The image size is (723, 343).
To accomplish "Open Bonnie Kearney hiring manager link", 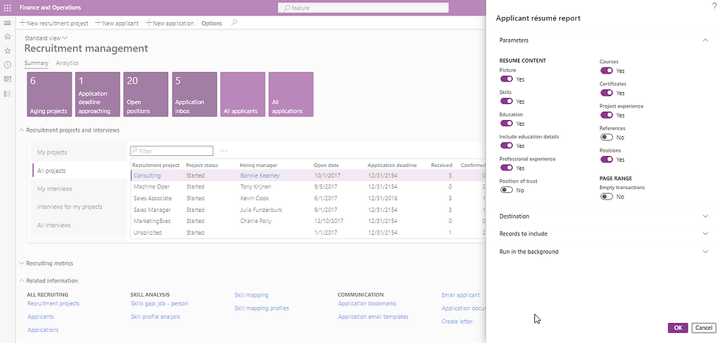I will (x=260, y=175).
